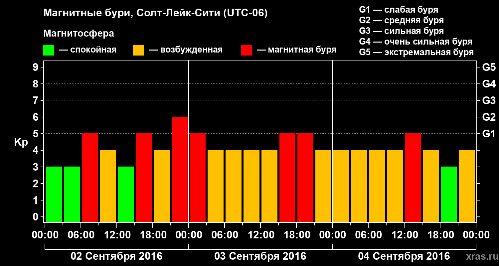The height and width of the screenshot is (266, 499).
Task: Click the 'G4' right-axis label
Action: click(x=489, y=84)
